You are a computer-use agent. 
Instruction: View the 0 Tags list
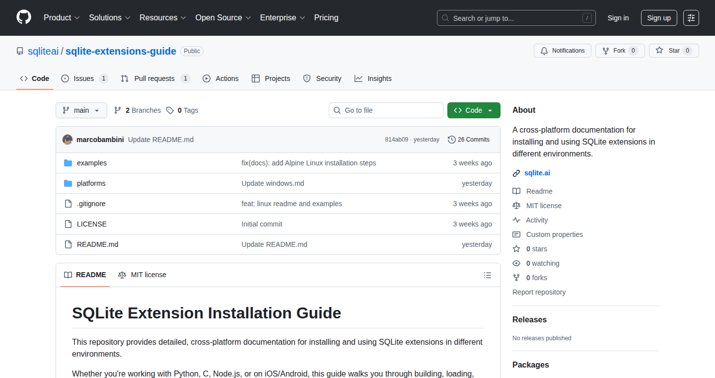[x=182, y=110]
